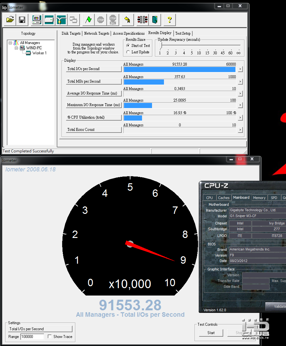The height and width of the screenshot is (346, 286).
Task: Adjust the Update Frequency slider thumb
Action: (161, 45)
